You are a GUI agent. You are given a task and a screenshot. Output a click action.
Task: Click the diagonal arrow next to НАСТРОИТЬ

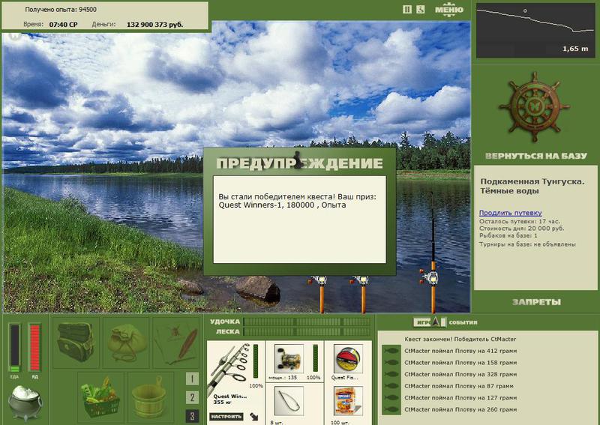(254, 416)
